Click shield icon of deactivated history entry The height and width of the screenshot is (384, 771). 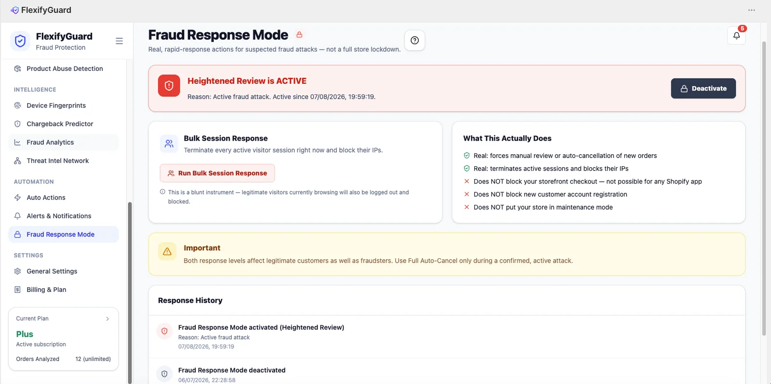click(x=164, y=374)
